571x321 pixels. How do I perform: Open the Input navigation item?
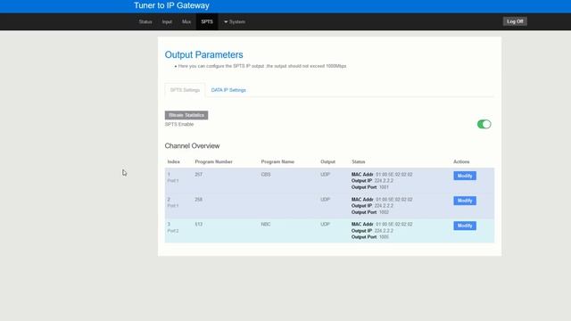pyautogui.click(x=167, y=21)
